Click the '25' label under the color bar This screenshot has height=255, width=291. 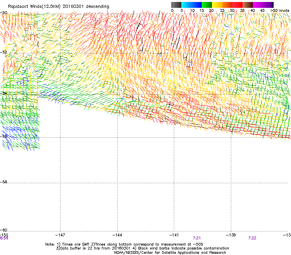click(x=222, y=11)
